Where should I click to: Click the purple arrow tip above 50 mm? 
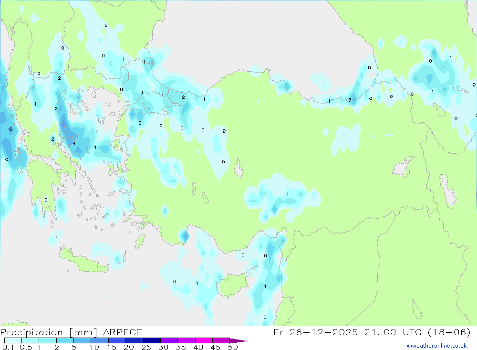point(238,341)
